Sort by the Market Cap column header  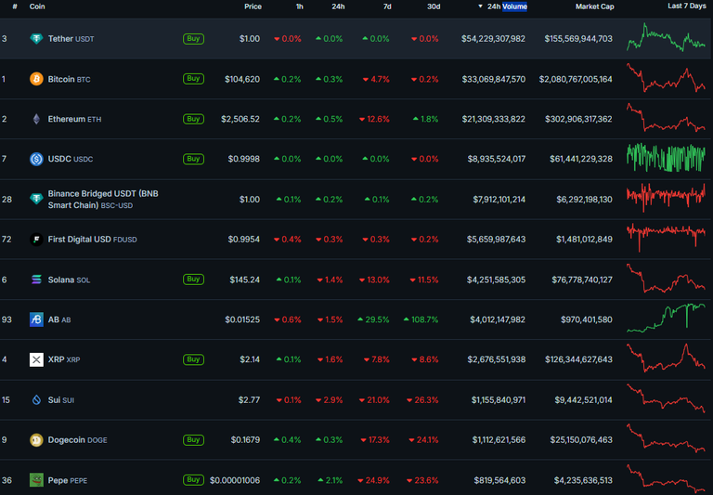pyautogui.click(x=594, y=7)
